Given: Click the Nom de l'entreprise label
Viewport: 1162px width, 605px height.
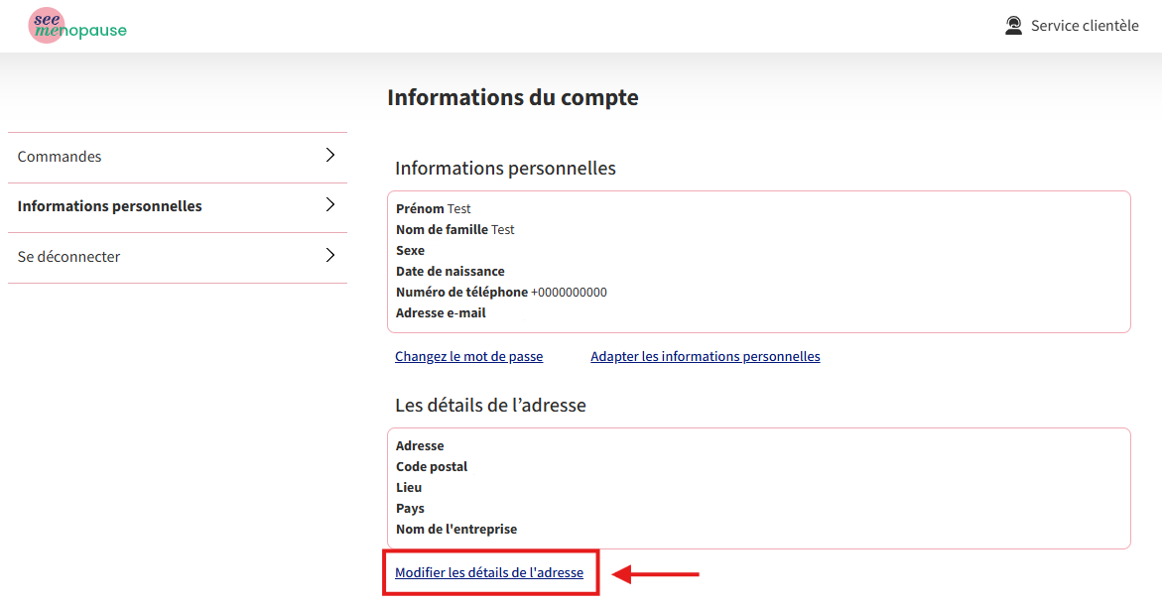Looking at the screenshot, I should tap(456, 530).
